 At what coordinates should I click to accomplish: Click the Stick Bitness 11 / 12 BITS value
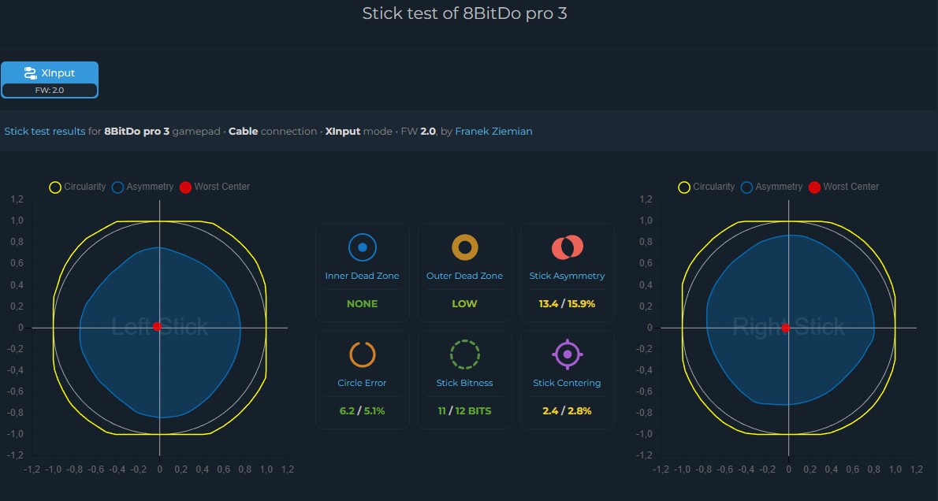pyautogui.click(x=465, y=410)
